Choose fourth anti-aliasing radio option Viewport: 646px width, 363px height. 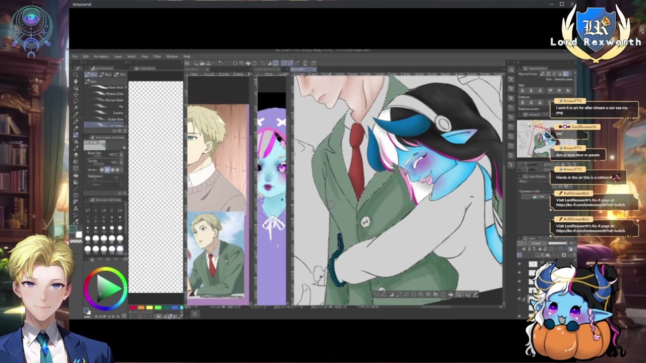tap(118, 170)
